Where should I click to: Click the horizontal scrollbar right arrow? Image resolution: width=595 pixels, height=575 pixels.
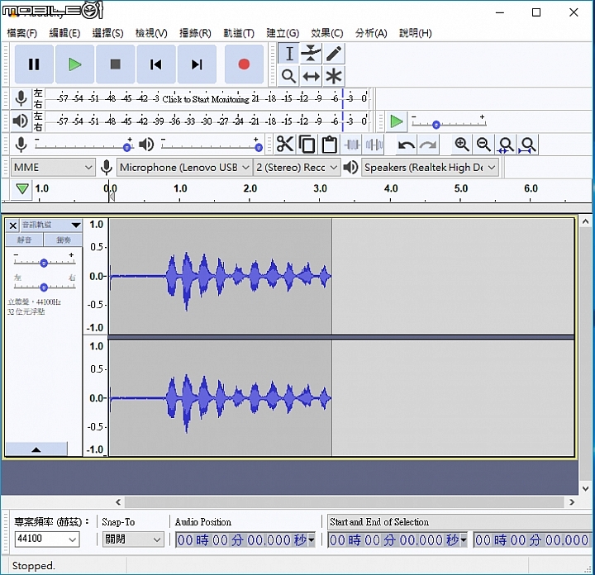click(572, 502)
